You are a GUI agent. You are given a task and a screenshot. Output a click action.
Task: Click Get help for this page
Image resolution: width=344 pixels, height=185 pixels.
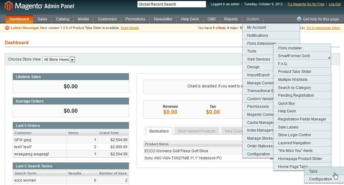(x=321, y=19)
